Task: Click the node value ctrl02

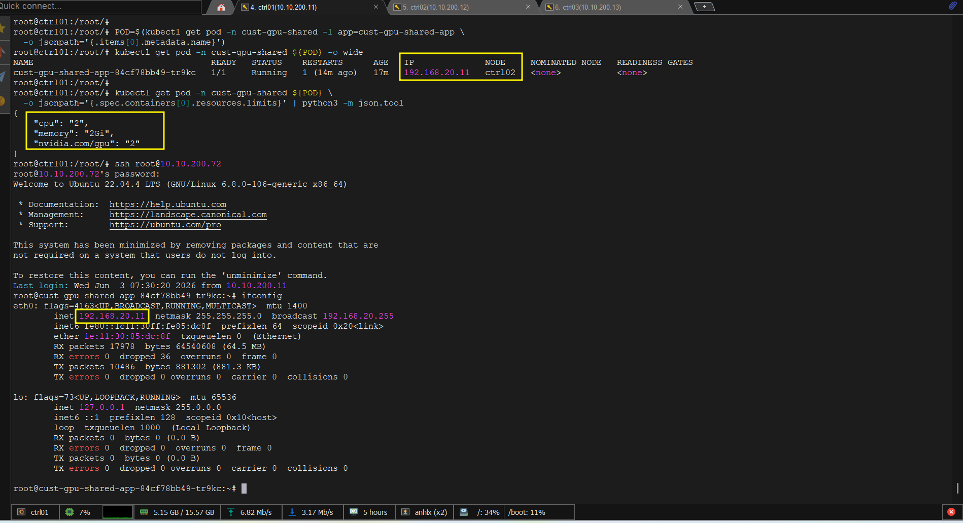Action: click(x=500, y=73)
